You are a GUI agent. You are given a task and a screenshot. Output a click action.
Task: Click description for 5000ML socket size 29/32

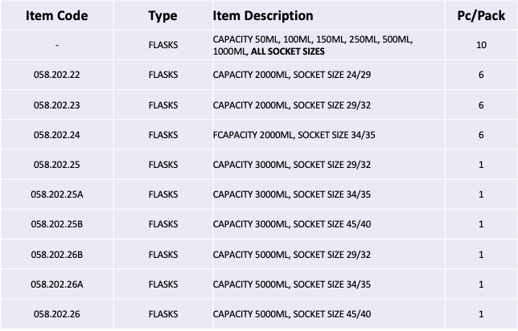(290, 254)
